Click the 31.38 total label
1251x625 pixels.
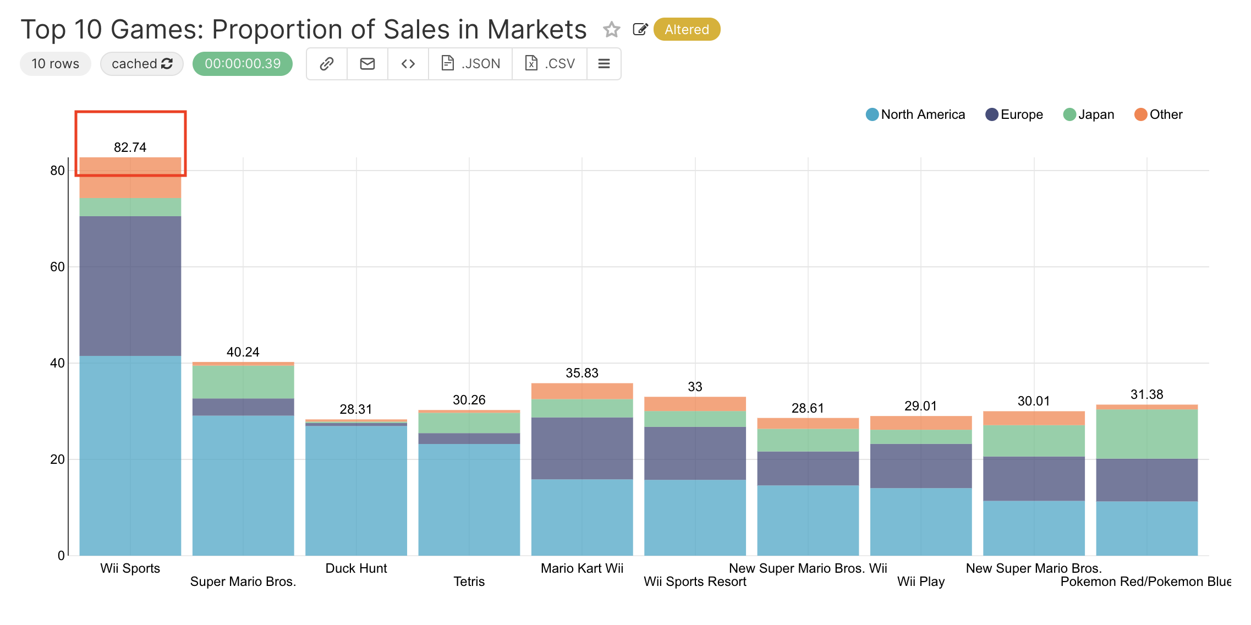coord(1147,394)
